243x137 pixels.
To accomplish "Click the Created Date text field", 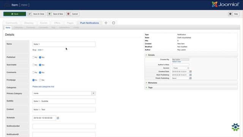I will (181, 72).
